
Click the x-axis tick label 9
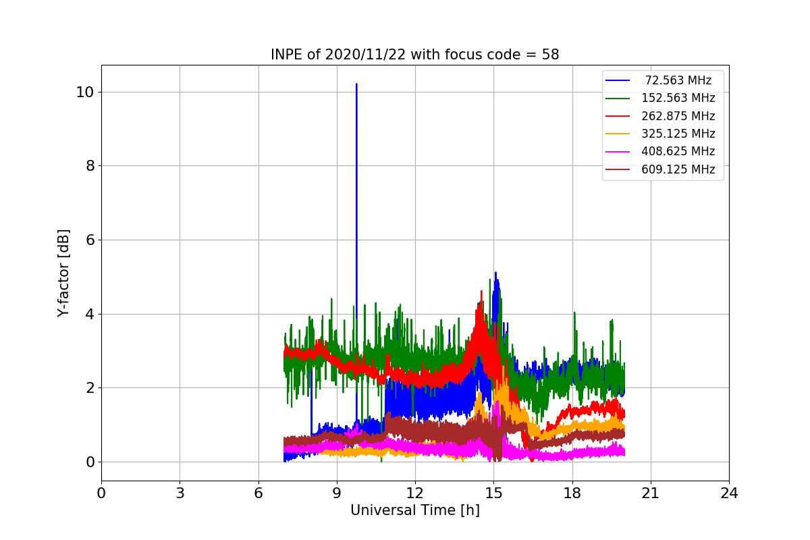click(x=336, y=493)
